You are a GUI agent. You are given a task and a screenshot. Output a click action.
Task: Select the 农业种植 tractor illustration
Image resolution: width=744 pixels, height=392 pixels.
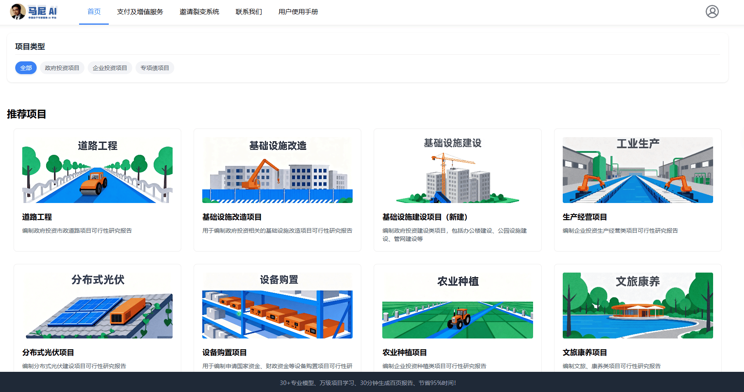tap(457, 306)
